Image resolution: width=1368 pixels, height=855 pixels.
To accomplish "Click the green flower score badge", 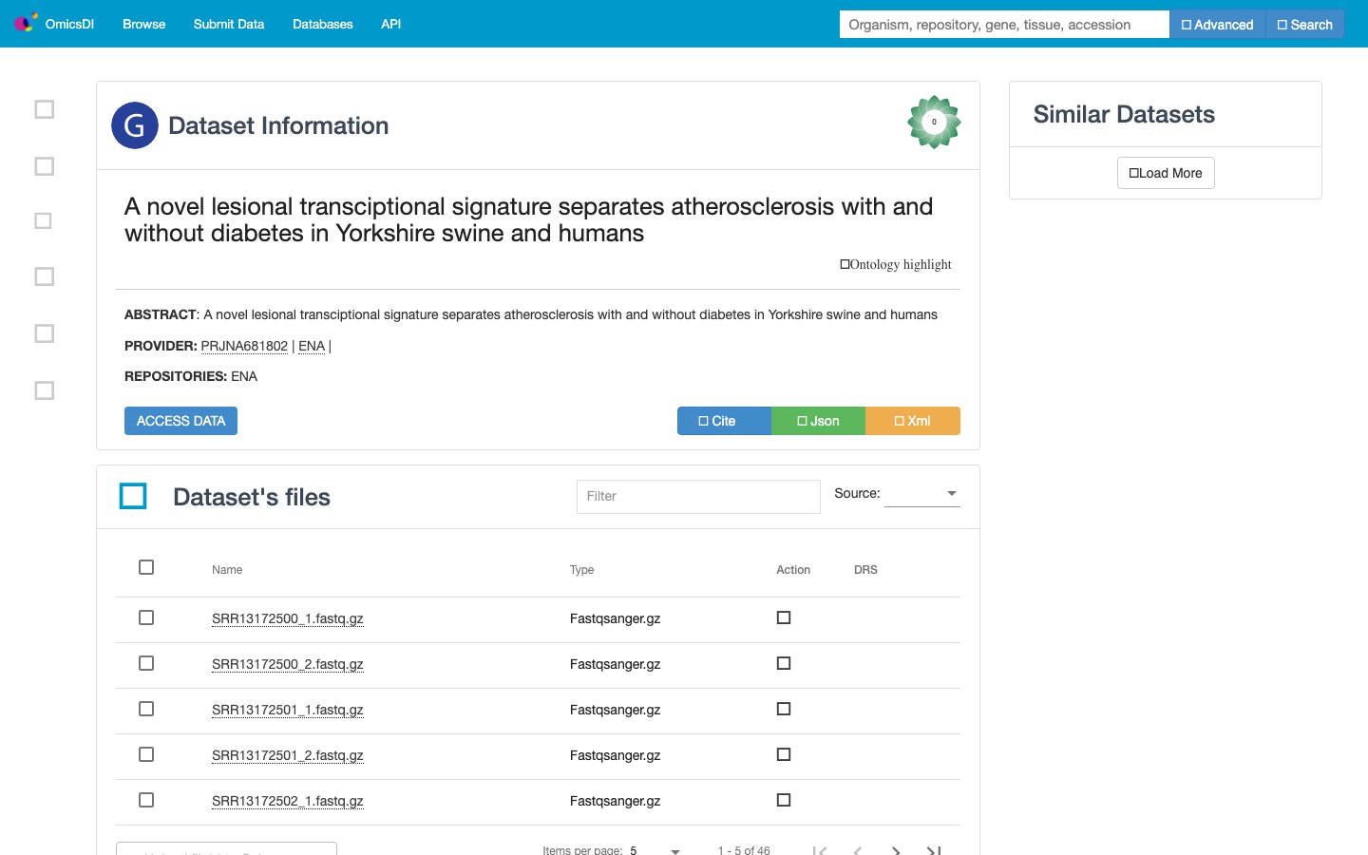I will tap(934, 122).
